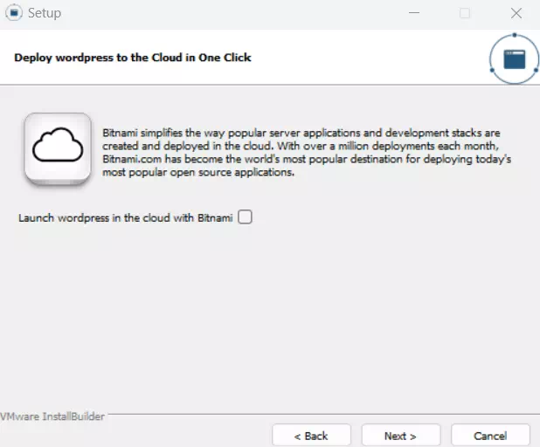Click the Setup window title text
This screenshot has width=540, height=447.
coord(45,13)
